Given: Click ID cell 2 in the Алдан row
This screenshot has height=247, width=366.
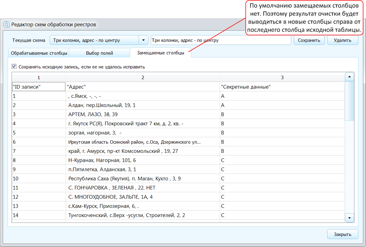Looking at the screenshot, I should (39, 105).
